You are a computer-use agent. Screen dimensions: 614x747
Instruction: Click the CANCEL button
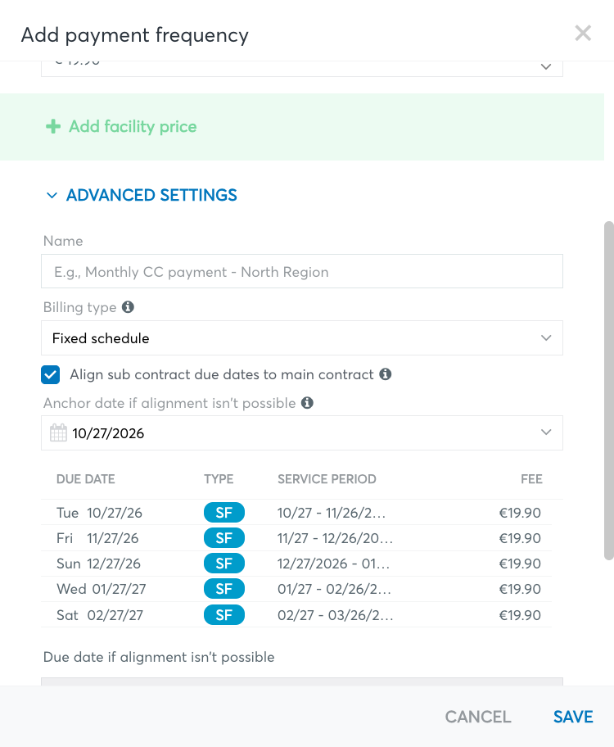(478, 717)
